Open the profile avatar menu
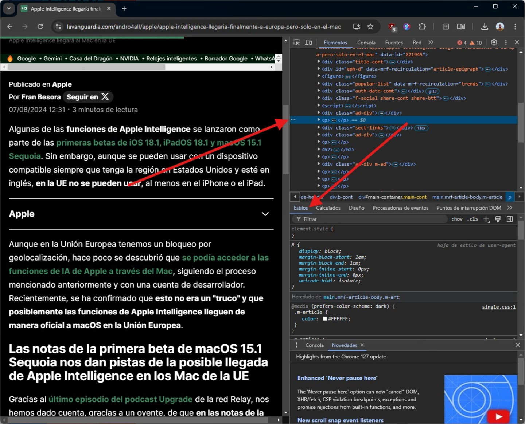 (x=500, y=27)
